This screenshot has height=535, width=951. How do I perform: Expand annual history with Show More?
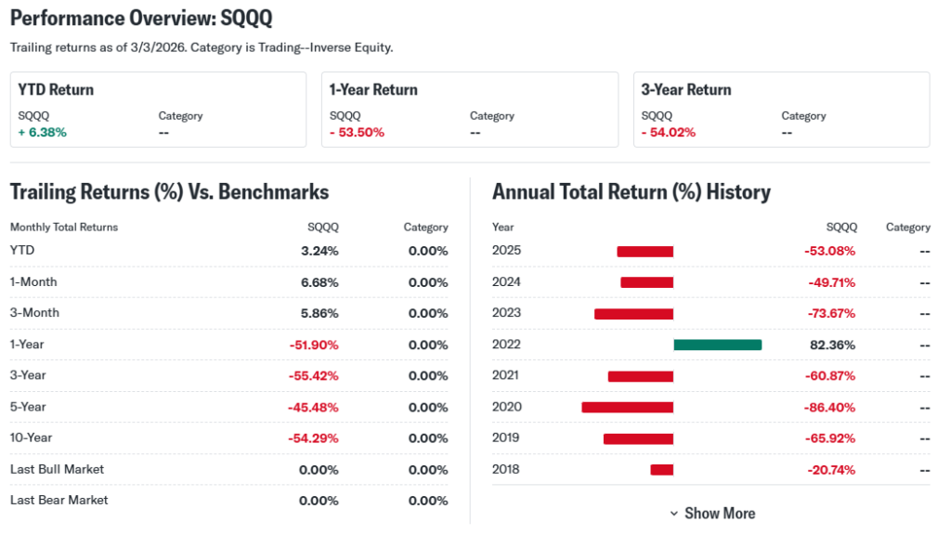pyautogui.click(x=719, y=514)
